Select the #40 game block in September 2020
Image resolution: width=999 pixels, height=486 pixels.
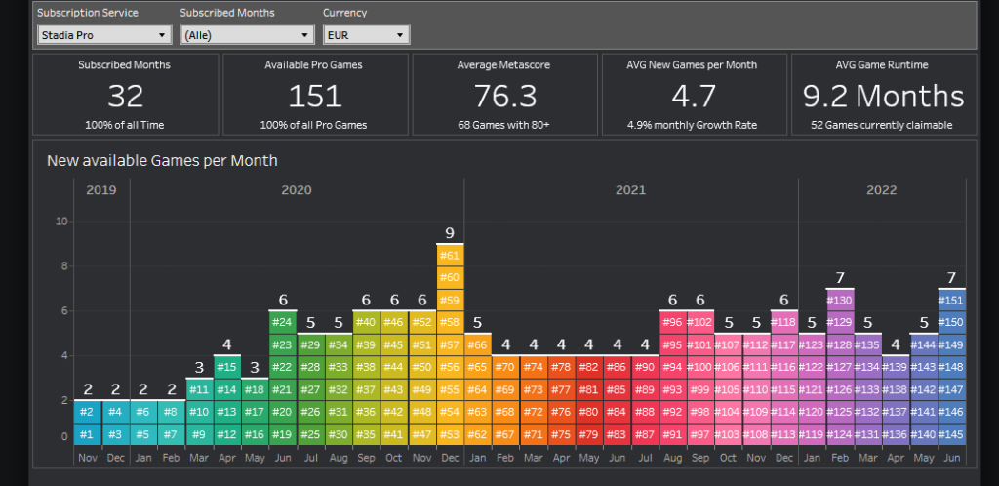pyautogui.click(x=366, y=322)
